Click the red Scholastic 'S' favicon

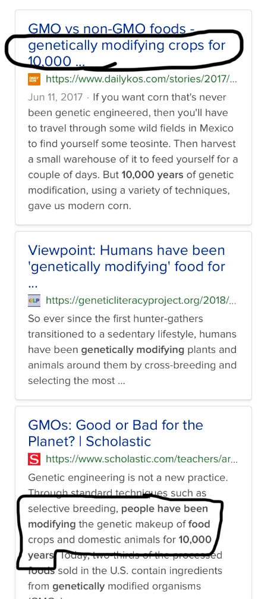34,459
